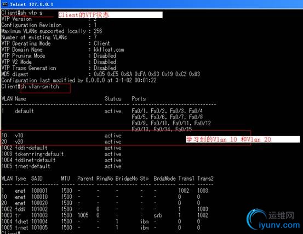Click ports line 'Fa0/5, Fa0/6, Fa0/7, Fa0/8'
Screen dimensions: 303x234
point(167,117)
